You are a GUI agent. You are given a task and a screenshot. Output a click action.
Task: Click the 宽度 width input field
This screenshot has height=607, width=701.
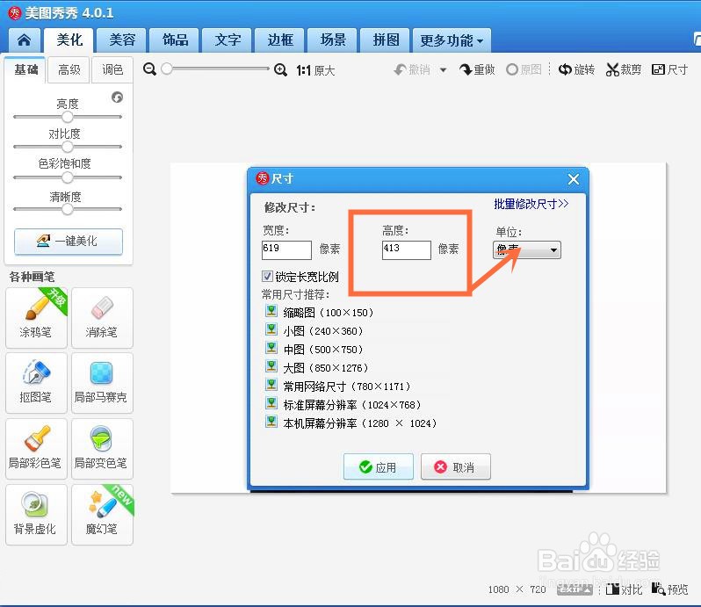pyautogui.click(x=286, y=249)
